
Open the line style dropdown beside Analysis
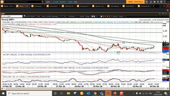(77, 16)
